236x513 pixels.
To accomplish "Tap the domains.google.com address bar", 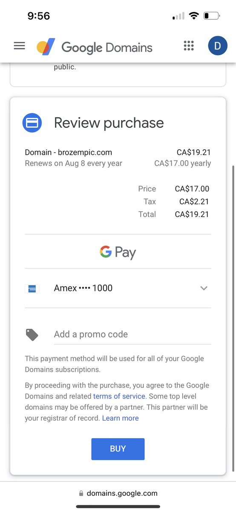I will tap(118, 493).
